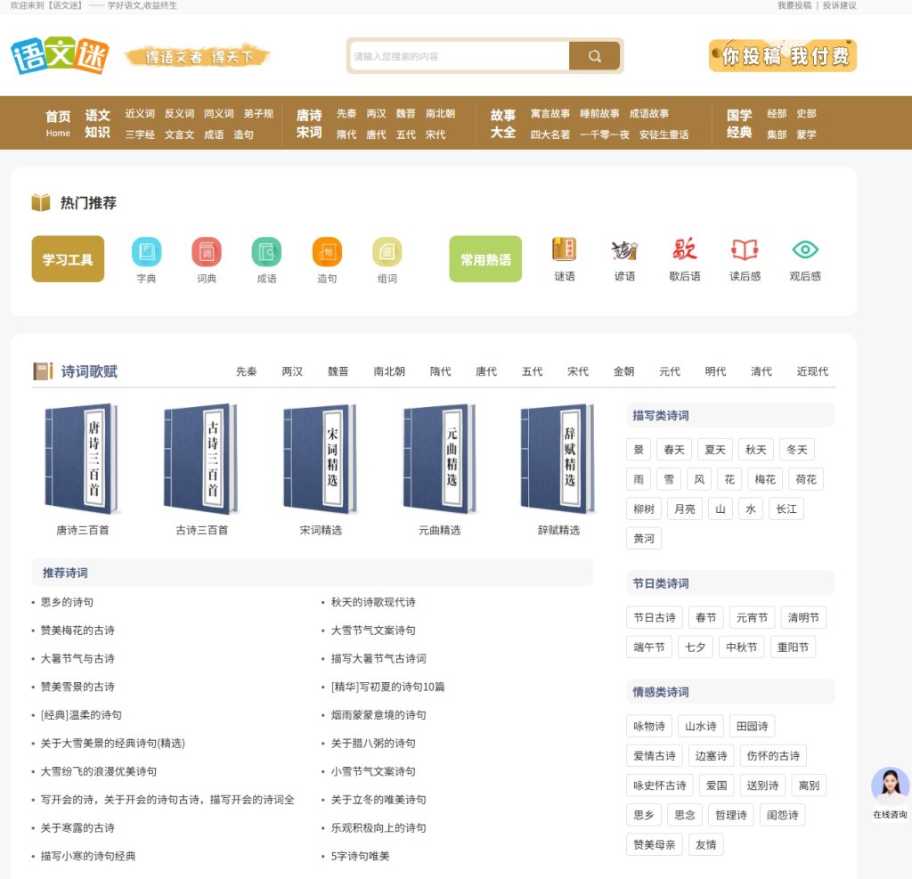Open the 字典 dictionary icon
The width and height of the screenshot is (912, 879).
pos(146,252)
